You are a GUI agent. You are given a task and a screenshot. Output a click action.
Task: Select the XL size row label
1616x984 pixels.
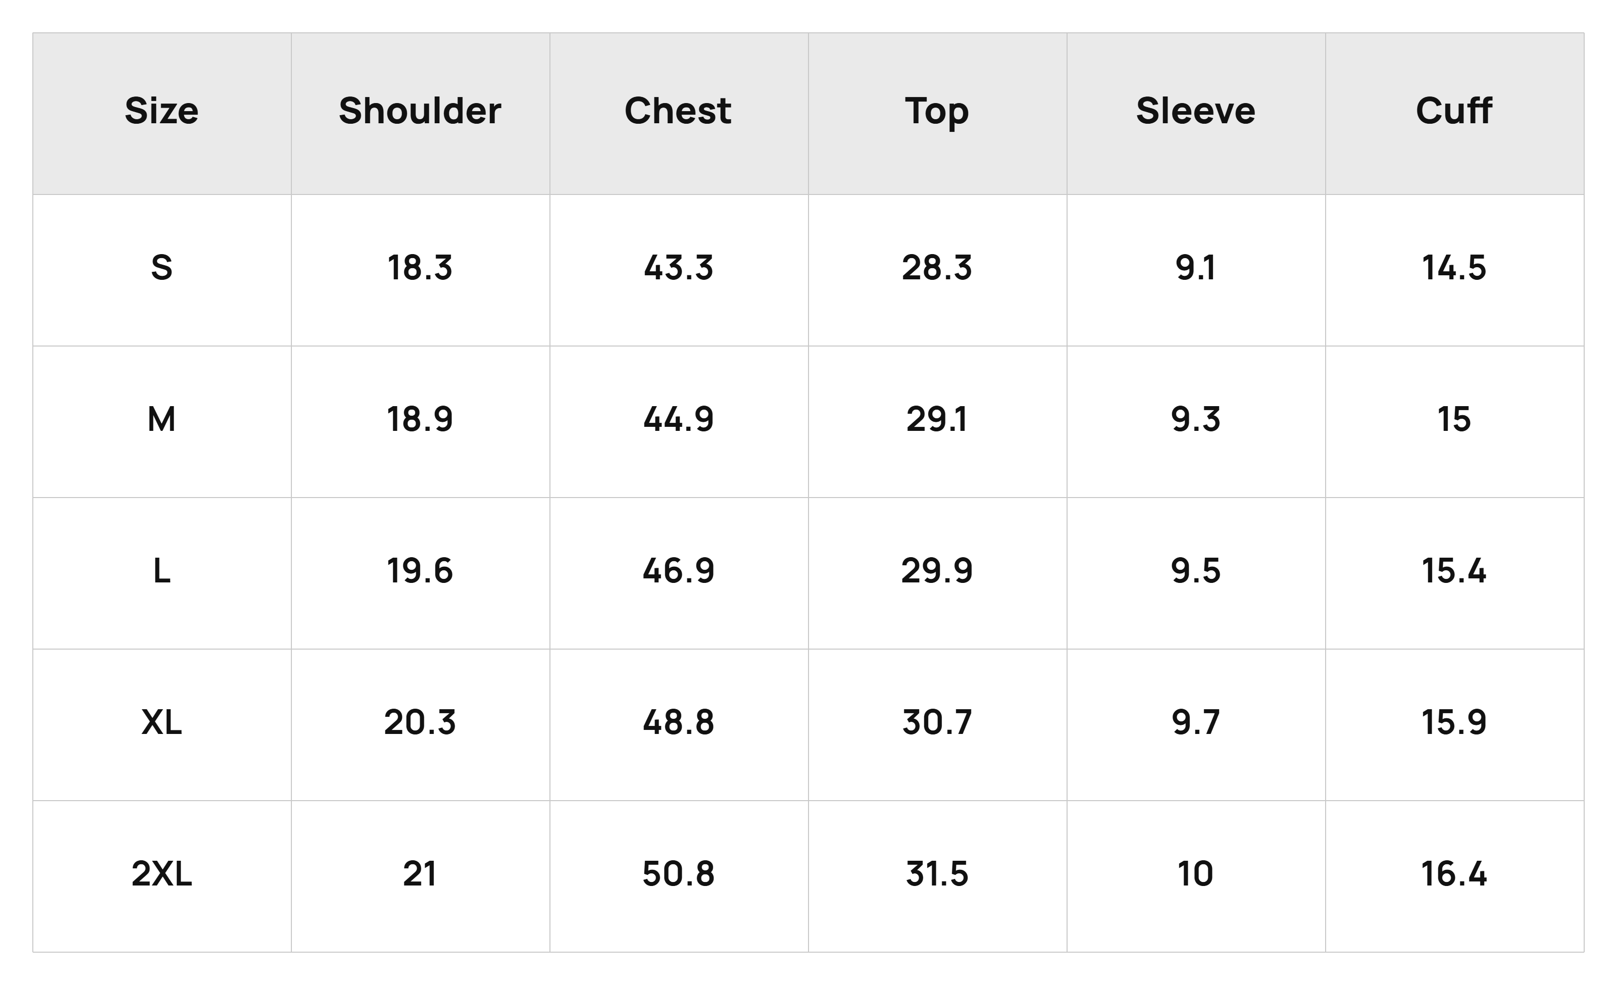click(161, 722)
